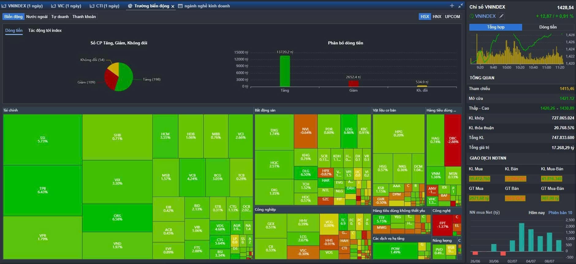
Task: Click the chart icon beside the CTI tab
Action: point(92,6)
